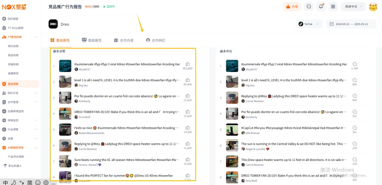Toggle IME 中 Chinese input mode
The image size is (382, 185).
(5, 183)
